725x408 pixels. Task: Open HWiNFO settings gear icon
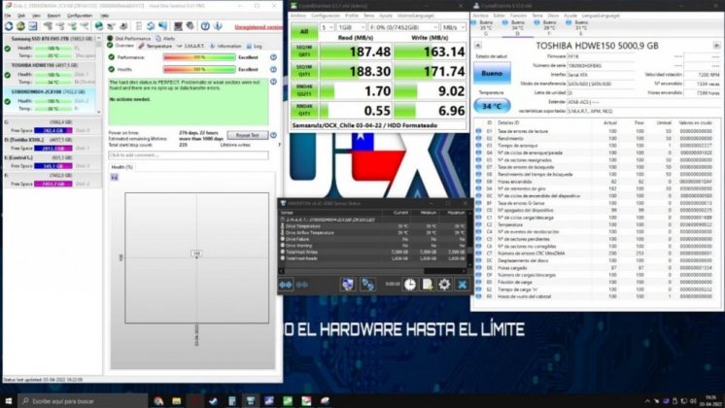pyautogui.click(x=444, y=285)
